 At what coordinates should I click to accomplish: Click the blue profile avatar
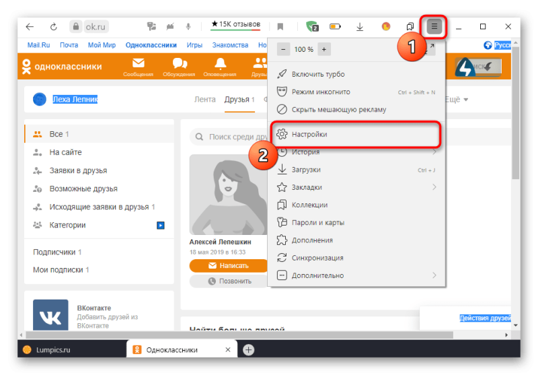point(40,99)
